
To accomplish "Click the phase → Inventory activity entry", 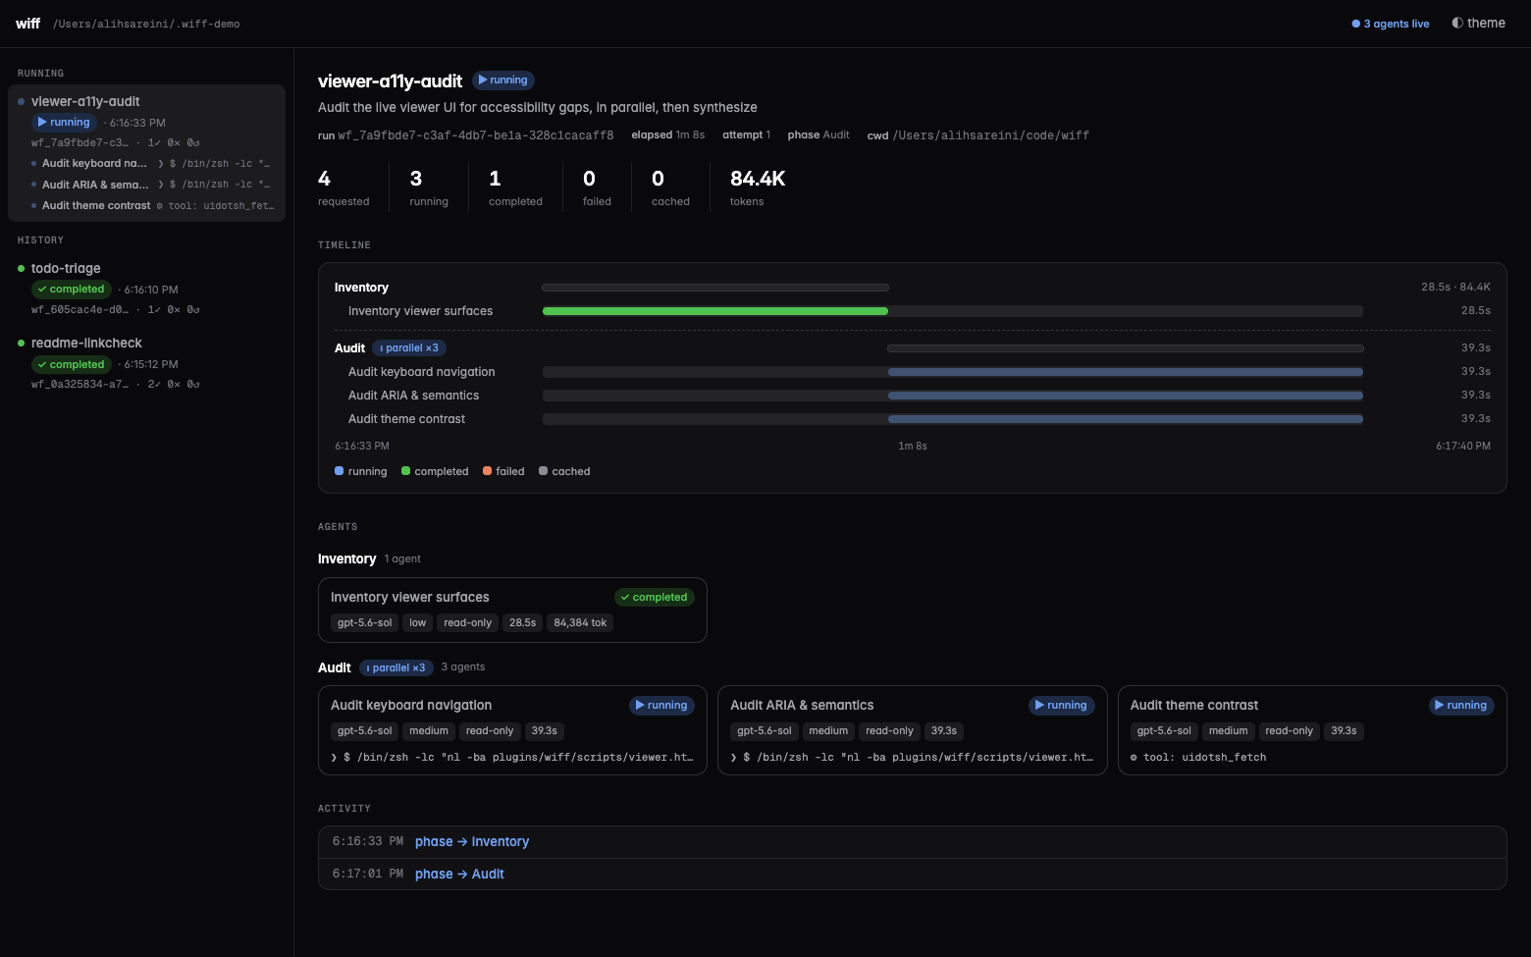I will [x=912, y=842].
